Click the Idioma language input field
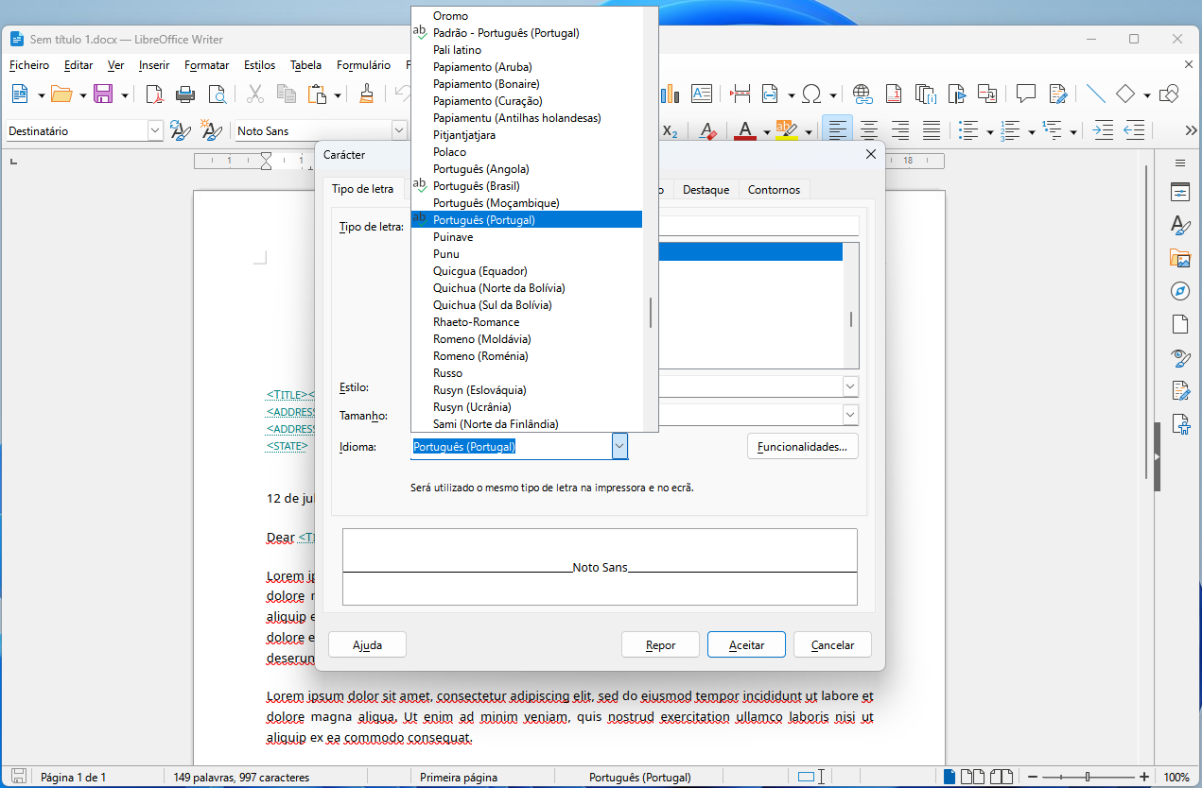Screen dimensions: 1202x788 coord(512,447)
